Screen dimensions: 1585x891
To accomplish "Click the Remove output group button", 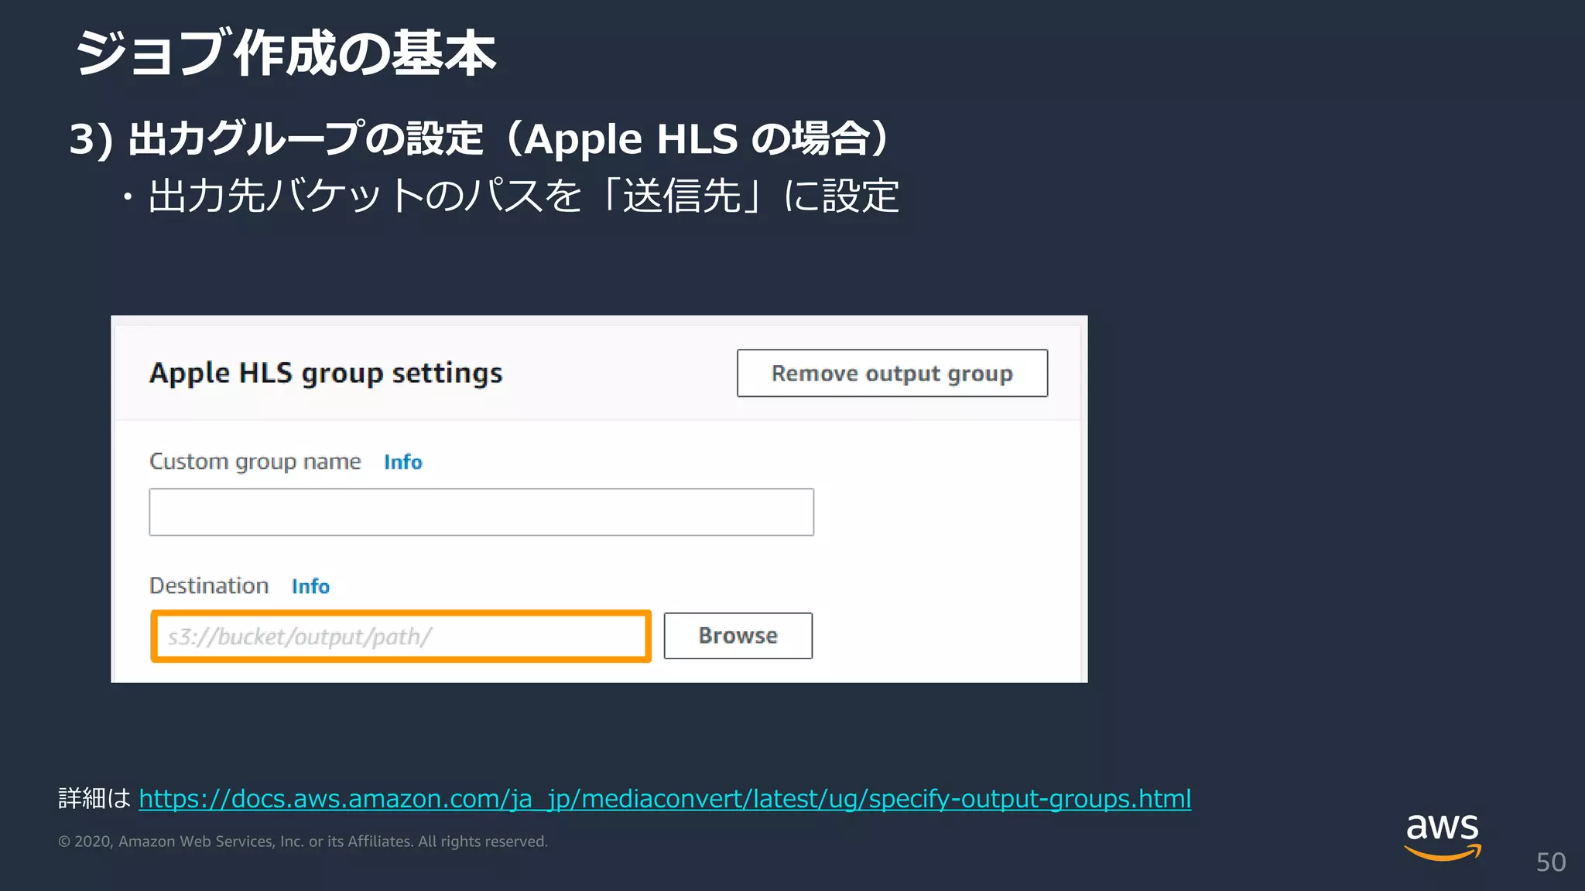I will coord(892,373).
